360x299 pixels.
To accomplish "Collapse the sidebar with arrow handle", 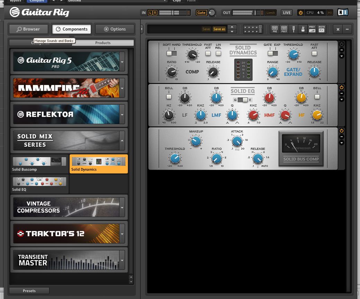I will click(x=142, y=29).
